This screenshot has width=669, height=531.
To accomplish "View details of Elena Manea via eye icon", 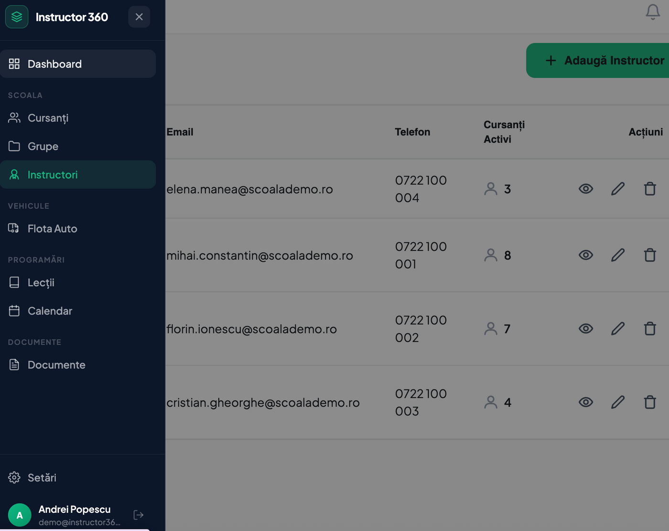I will tap(586, 189).
